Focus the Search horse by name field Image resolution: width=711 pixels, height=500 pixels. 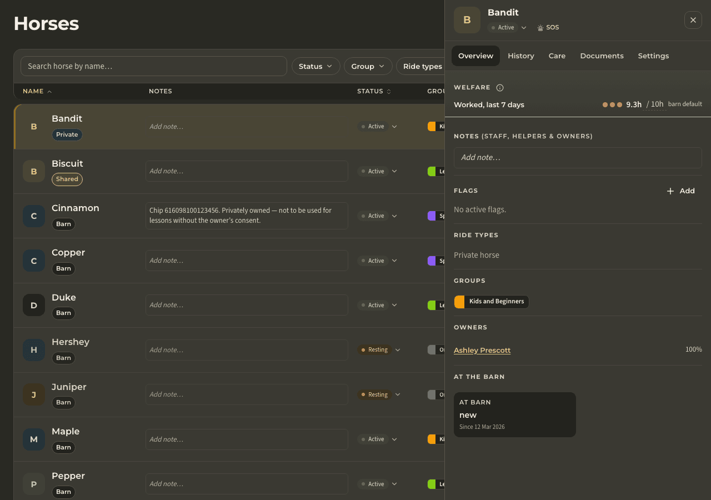pos(154,66)
